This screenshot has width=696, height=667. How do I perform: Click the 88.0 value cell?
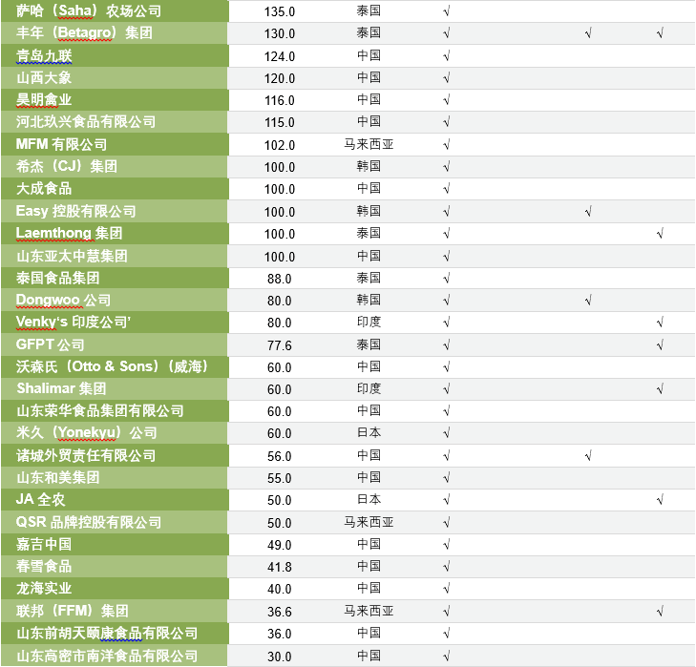click(x=280, y=279)
